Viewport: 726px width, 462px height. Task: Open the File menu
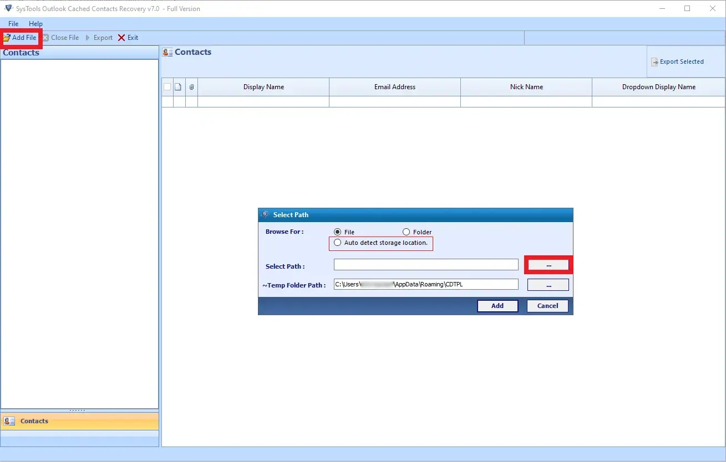[x=13, y=23]
